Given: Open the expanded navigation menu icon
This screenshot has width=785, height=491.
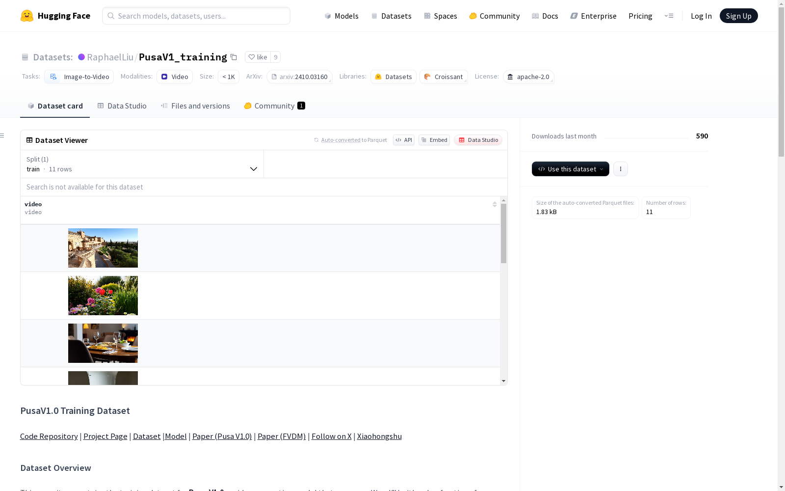Looking at the screenshot, I should coord(669,16).
